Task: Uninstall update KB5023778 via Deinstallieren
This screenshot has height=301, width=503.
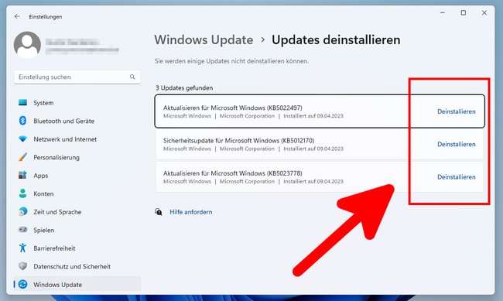Action: [x=456, y=177]
